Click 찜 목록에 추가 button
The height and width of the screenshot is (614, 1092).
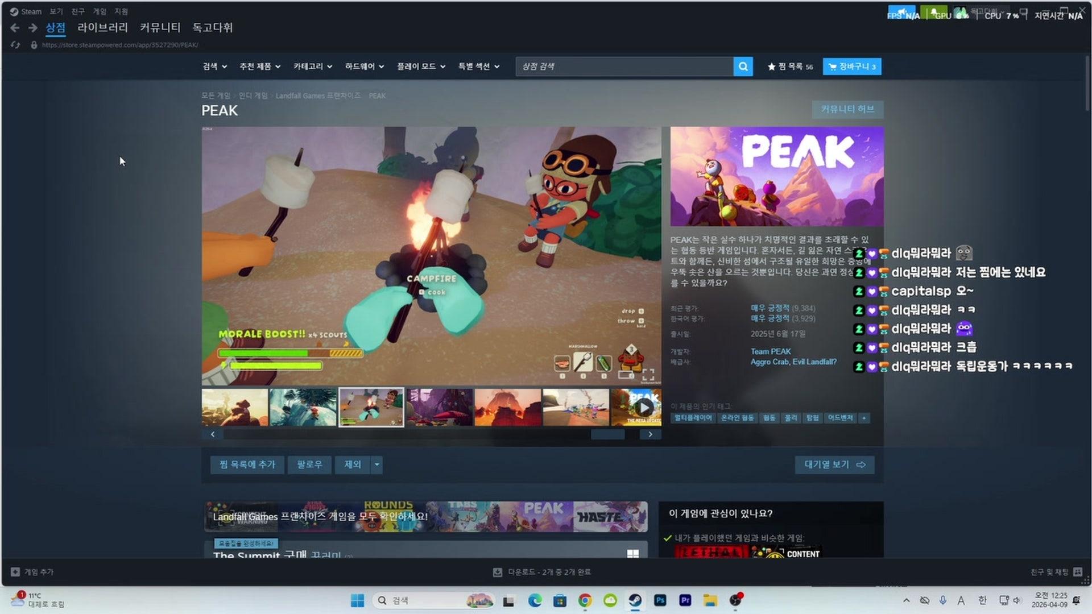247,464
